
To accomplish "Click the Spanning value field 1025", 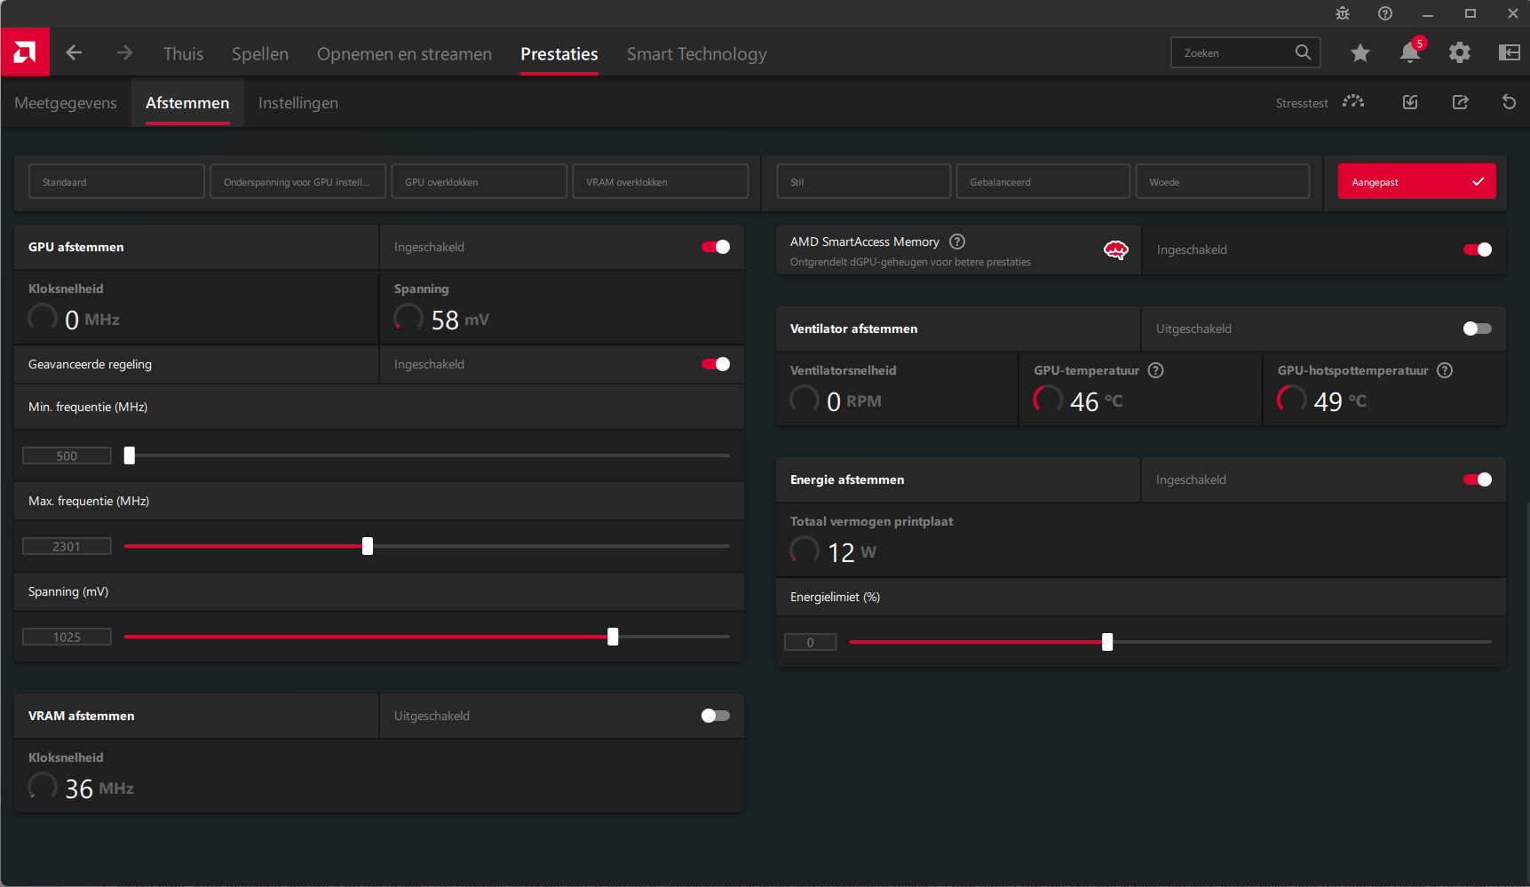I will pos(67,637).
